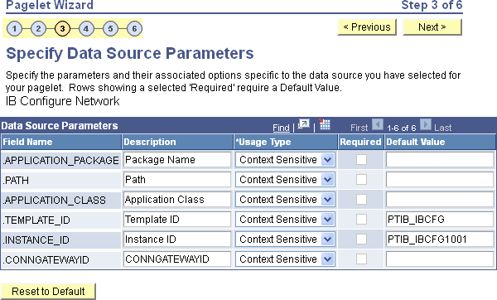Click Default Value field for .APPLICATION_PACKAGE
The height and width of the screenshot is (300, 497).
click(440, 159)
